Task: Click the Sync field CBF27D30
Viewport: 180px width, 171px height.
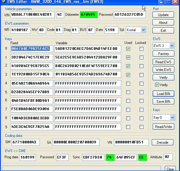Action: click(93, 157)
